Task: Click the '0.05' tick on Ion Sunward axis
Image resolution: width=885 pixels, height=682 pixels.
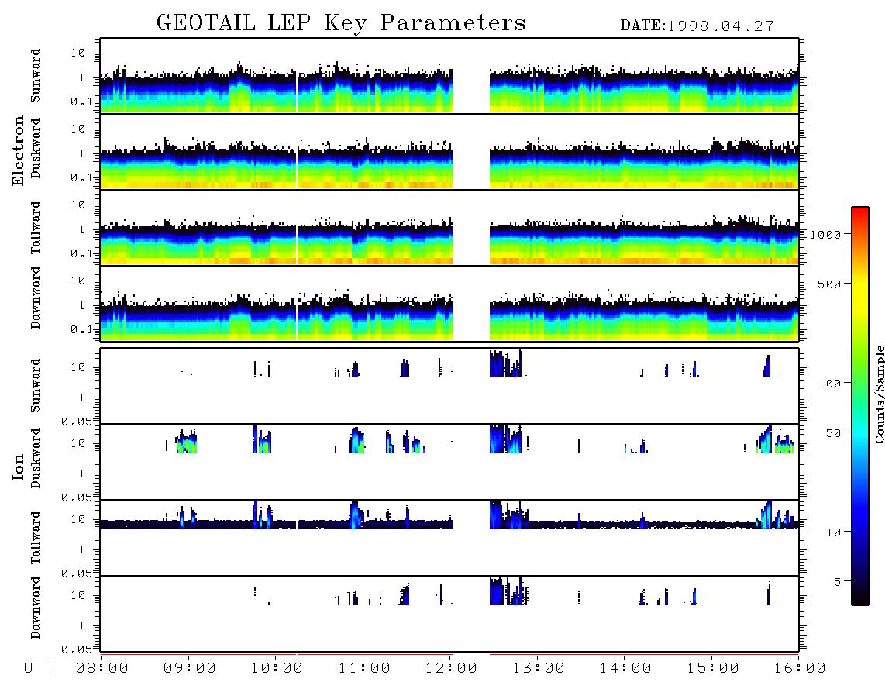Action: coord(76,421)
